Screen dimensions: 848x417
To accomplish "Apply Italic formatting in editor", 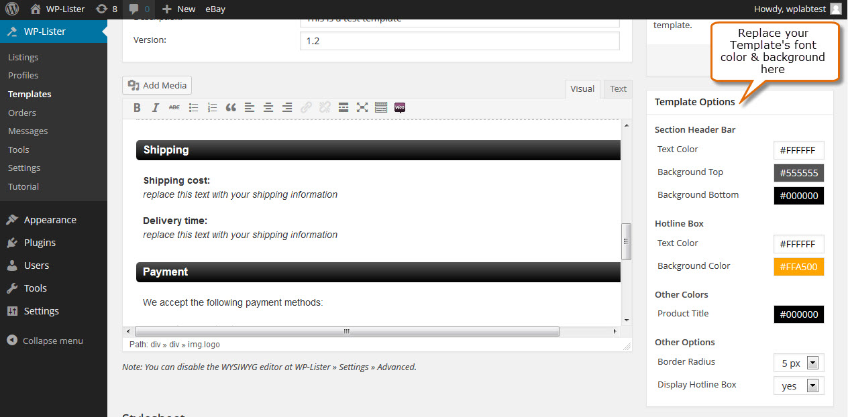I will (x=156, y=107).
